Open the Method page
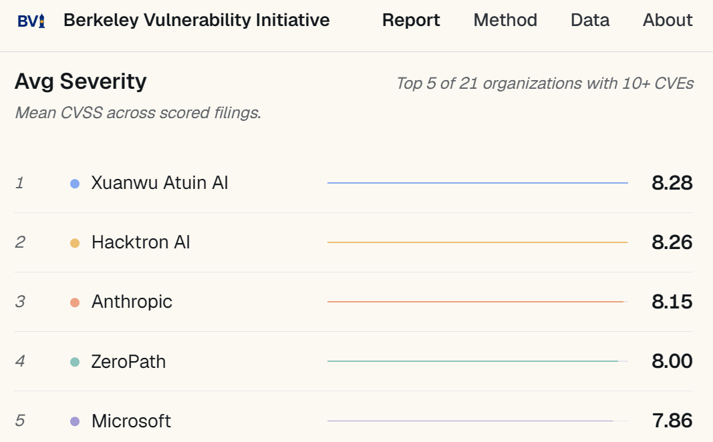This screenshot has width=713, height=442. coord(505,20)
